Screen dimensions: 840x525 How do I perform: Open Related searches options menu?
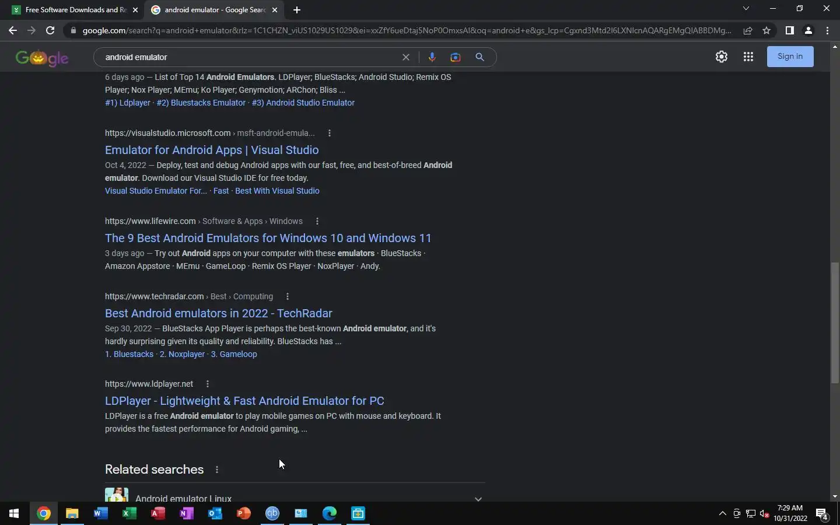[x=217, y=470]
